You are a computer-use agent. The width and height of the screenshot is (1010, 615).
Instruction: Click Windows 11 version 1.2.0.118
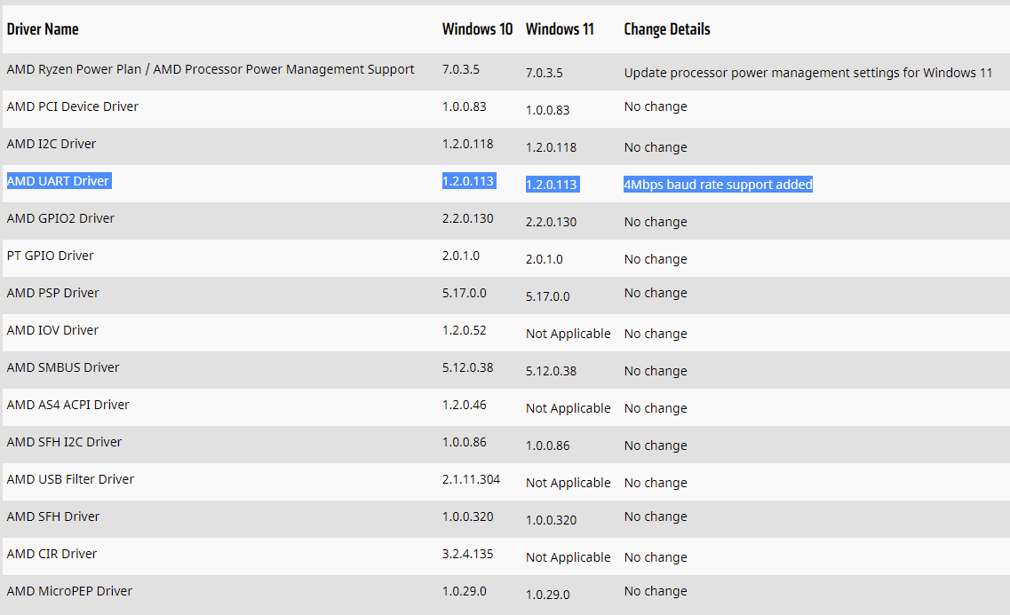(x=551, y=147)
